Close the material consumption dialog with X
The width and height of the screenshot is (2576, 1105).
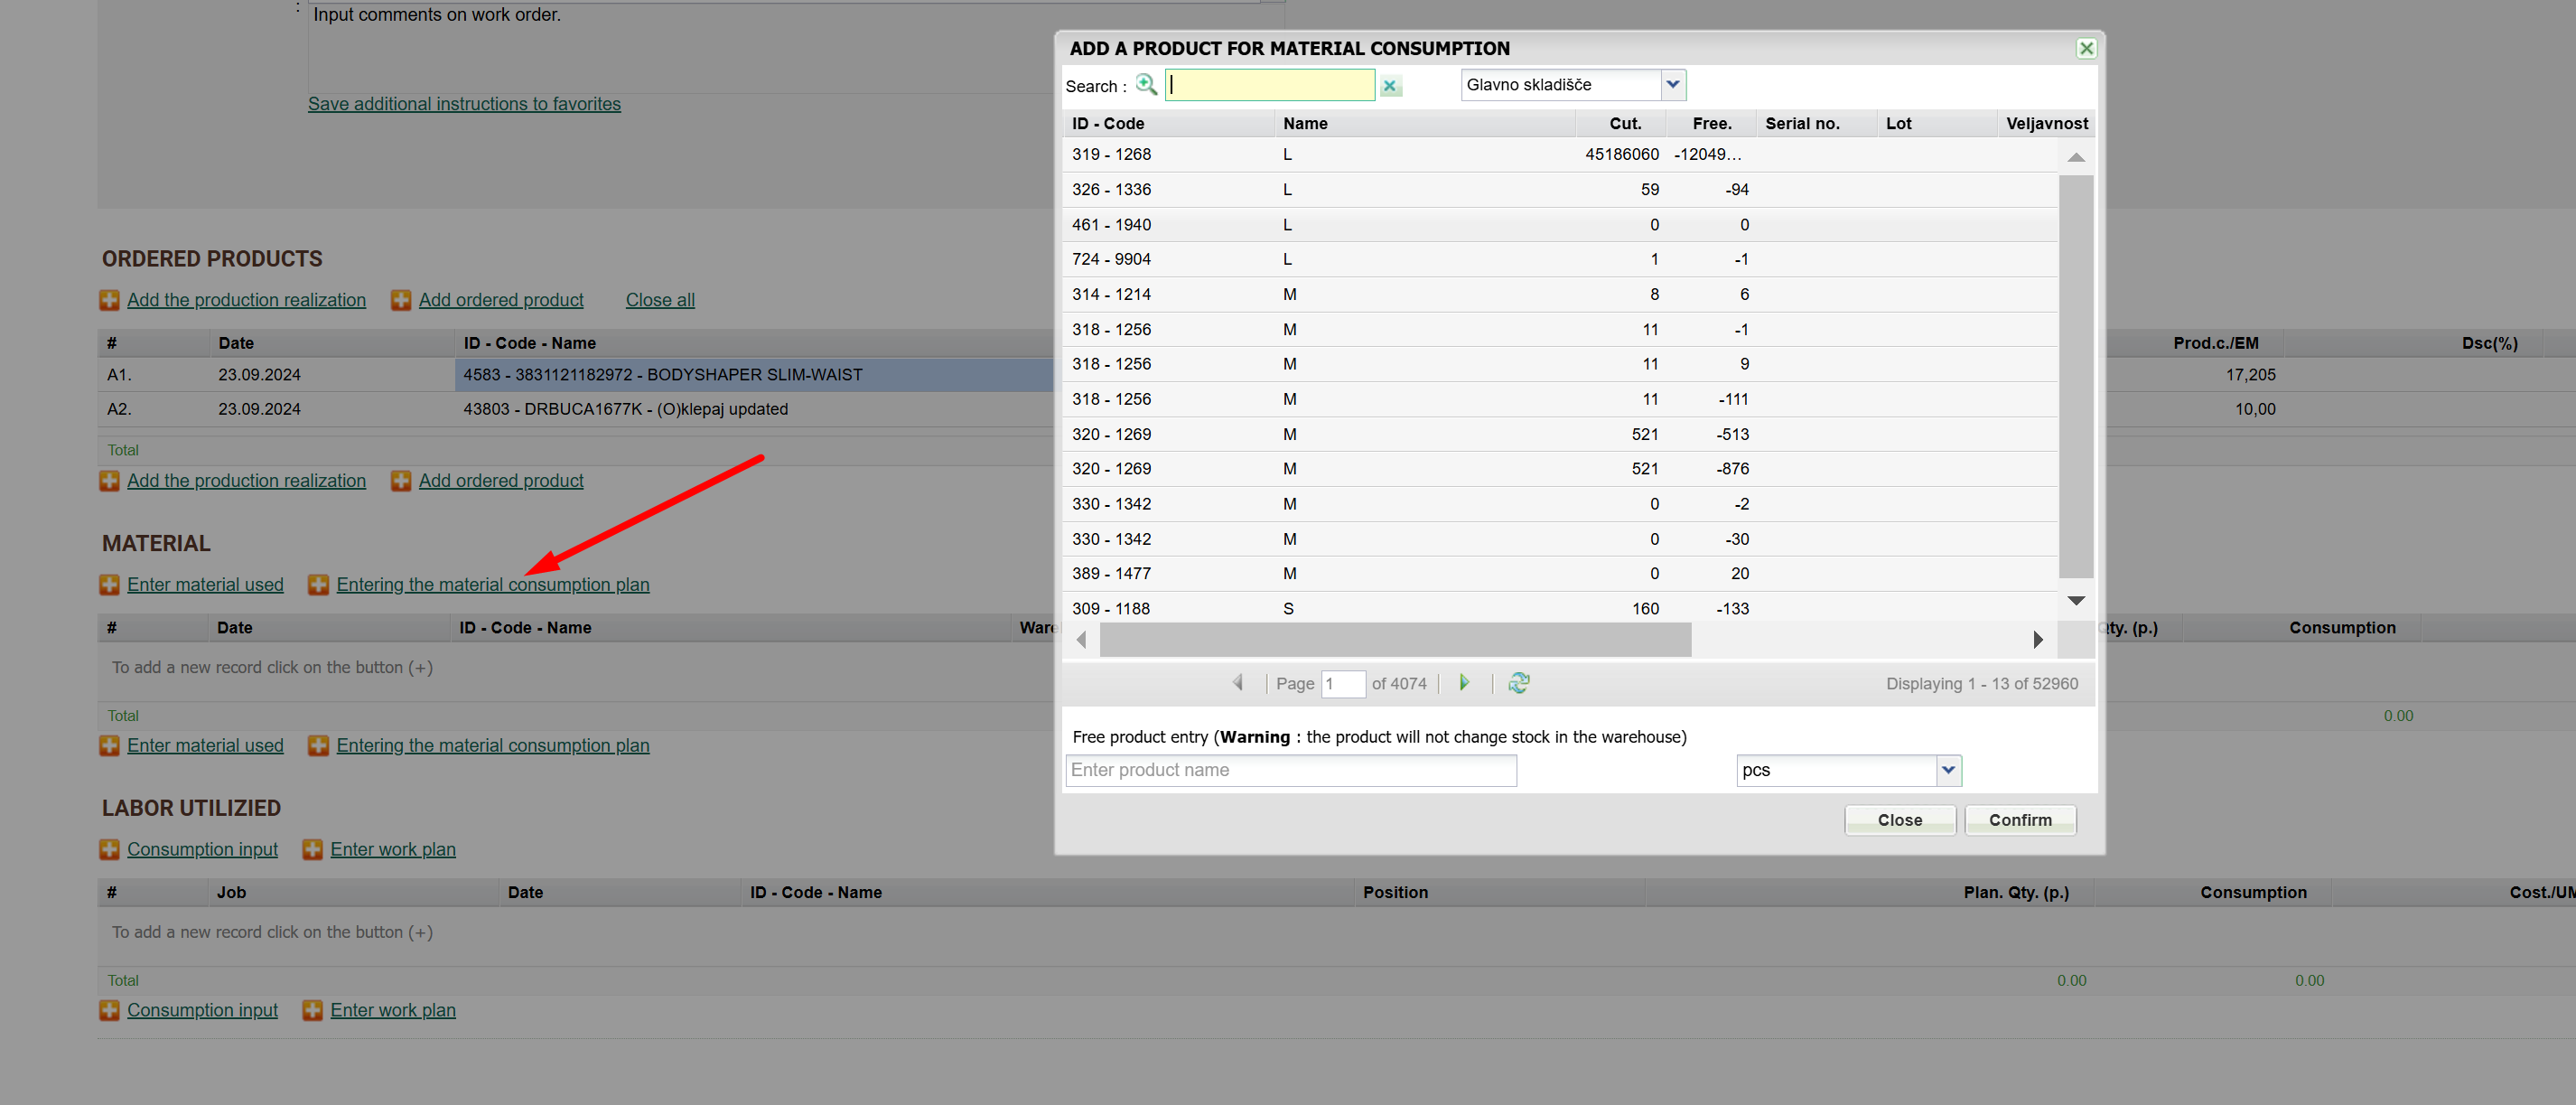(x=2086, y=48)
